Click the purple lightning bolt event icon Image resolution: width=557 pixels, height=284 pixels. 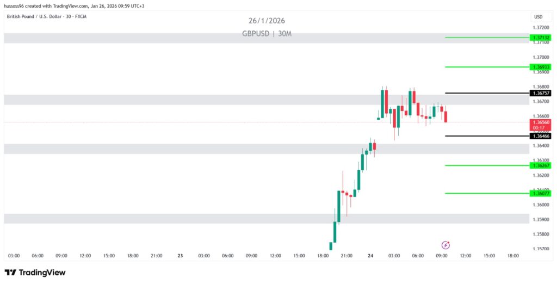(445, 245)
